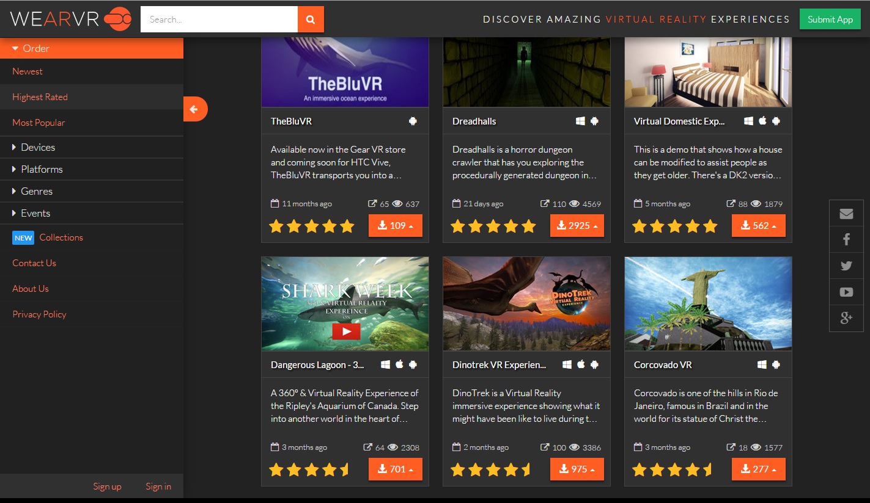Click the Submit App button
870x503 pixels.
[830, 19]
